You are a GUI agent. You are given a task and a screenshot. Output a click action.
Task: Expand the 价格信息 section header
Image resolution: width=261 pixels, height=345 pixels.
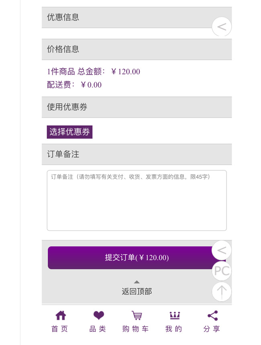pyautogui.click(x=137, y=49)
